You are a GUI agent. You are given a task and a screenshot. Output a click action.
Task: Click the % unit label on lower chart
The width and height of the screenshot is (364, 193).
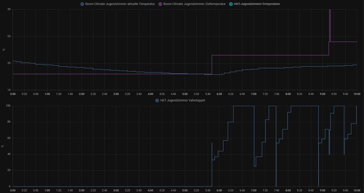(x=3, y=146)
